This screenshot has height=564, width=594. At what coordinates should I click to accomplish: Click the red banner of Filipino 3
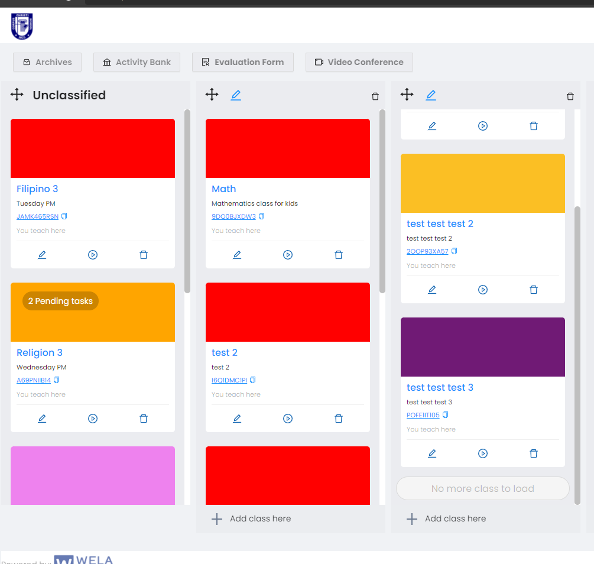[x=93, y=148]
